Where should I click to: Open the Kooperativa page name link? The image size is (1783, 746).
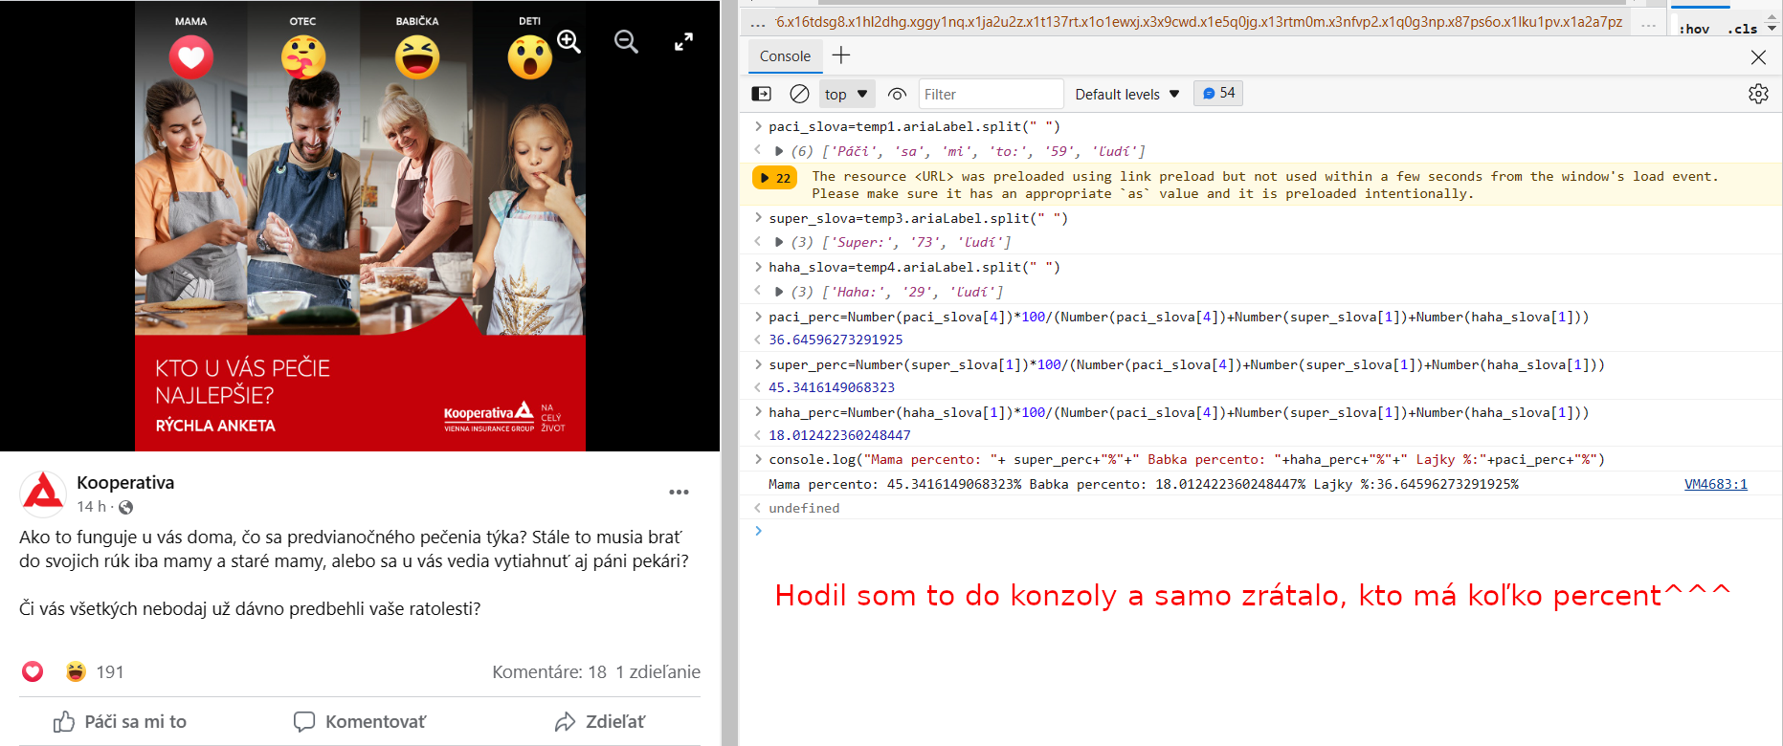pyautogui.click(x=125, y=482)
